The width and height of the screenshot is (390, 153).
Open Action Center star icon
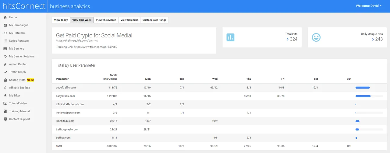coord(5,64)
